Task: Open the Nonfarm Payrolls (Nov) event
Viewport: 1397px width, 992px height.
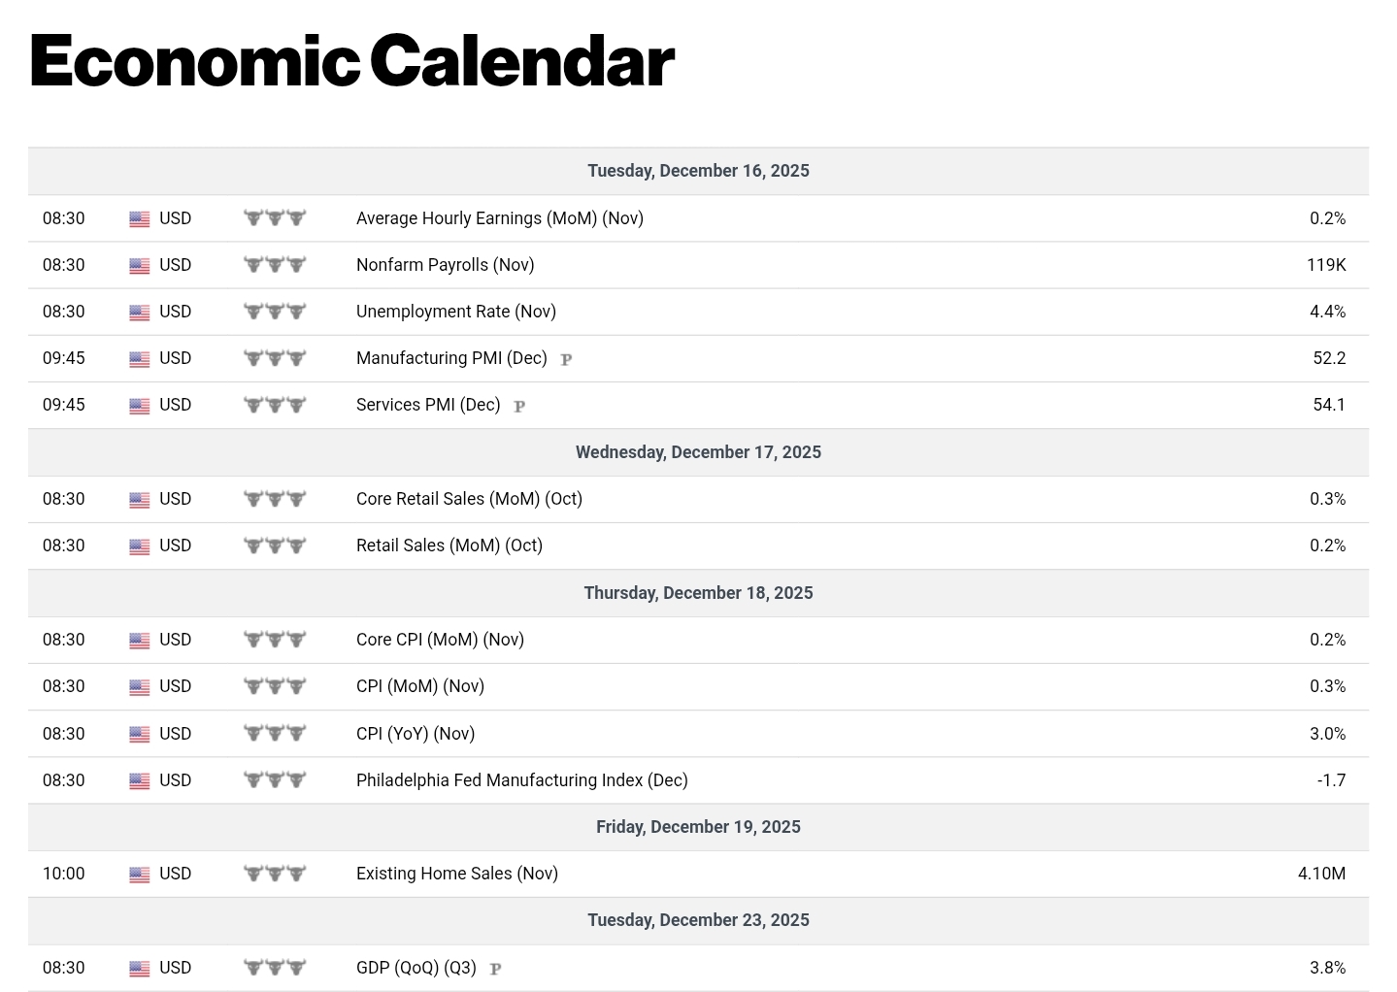Action: [445, 265]
